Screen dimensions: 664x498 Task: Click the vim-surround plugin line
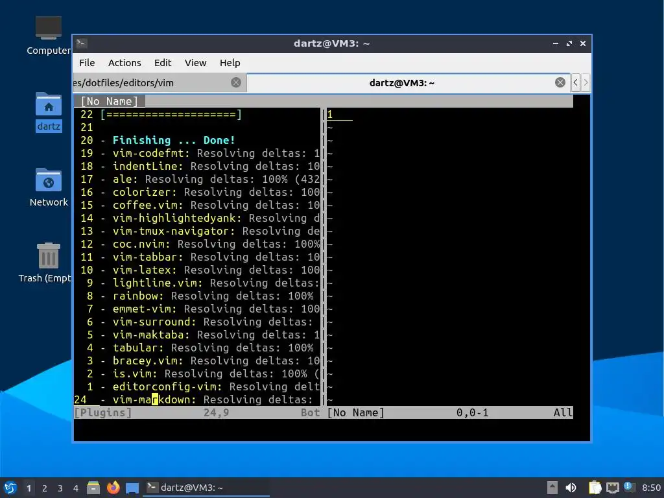click(x=197, y=322)
